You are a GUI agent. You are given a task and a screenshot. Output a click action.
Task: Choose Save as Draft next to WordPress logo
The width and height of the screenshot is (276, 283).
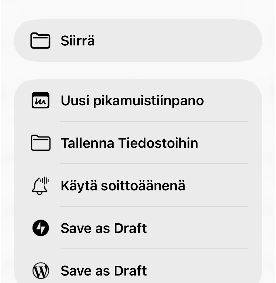click(x=104, y=270)
